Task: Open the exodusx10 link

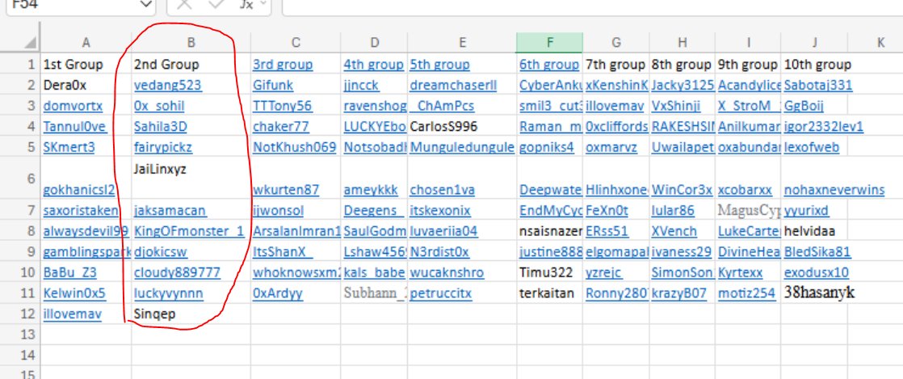Action: (x=816, y=272)
